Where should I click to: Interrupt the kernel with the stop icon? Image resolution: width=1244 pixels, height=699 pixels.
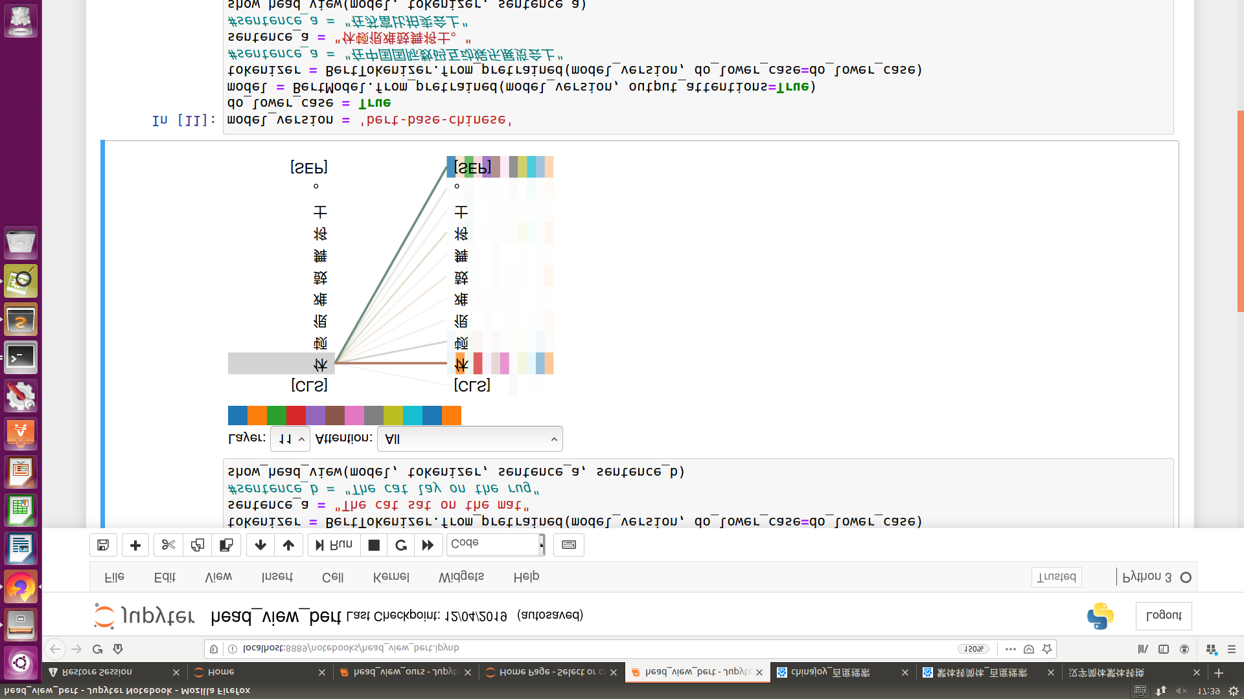coord(374,545)
